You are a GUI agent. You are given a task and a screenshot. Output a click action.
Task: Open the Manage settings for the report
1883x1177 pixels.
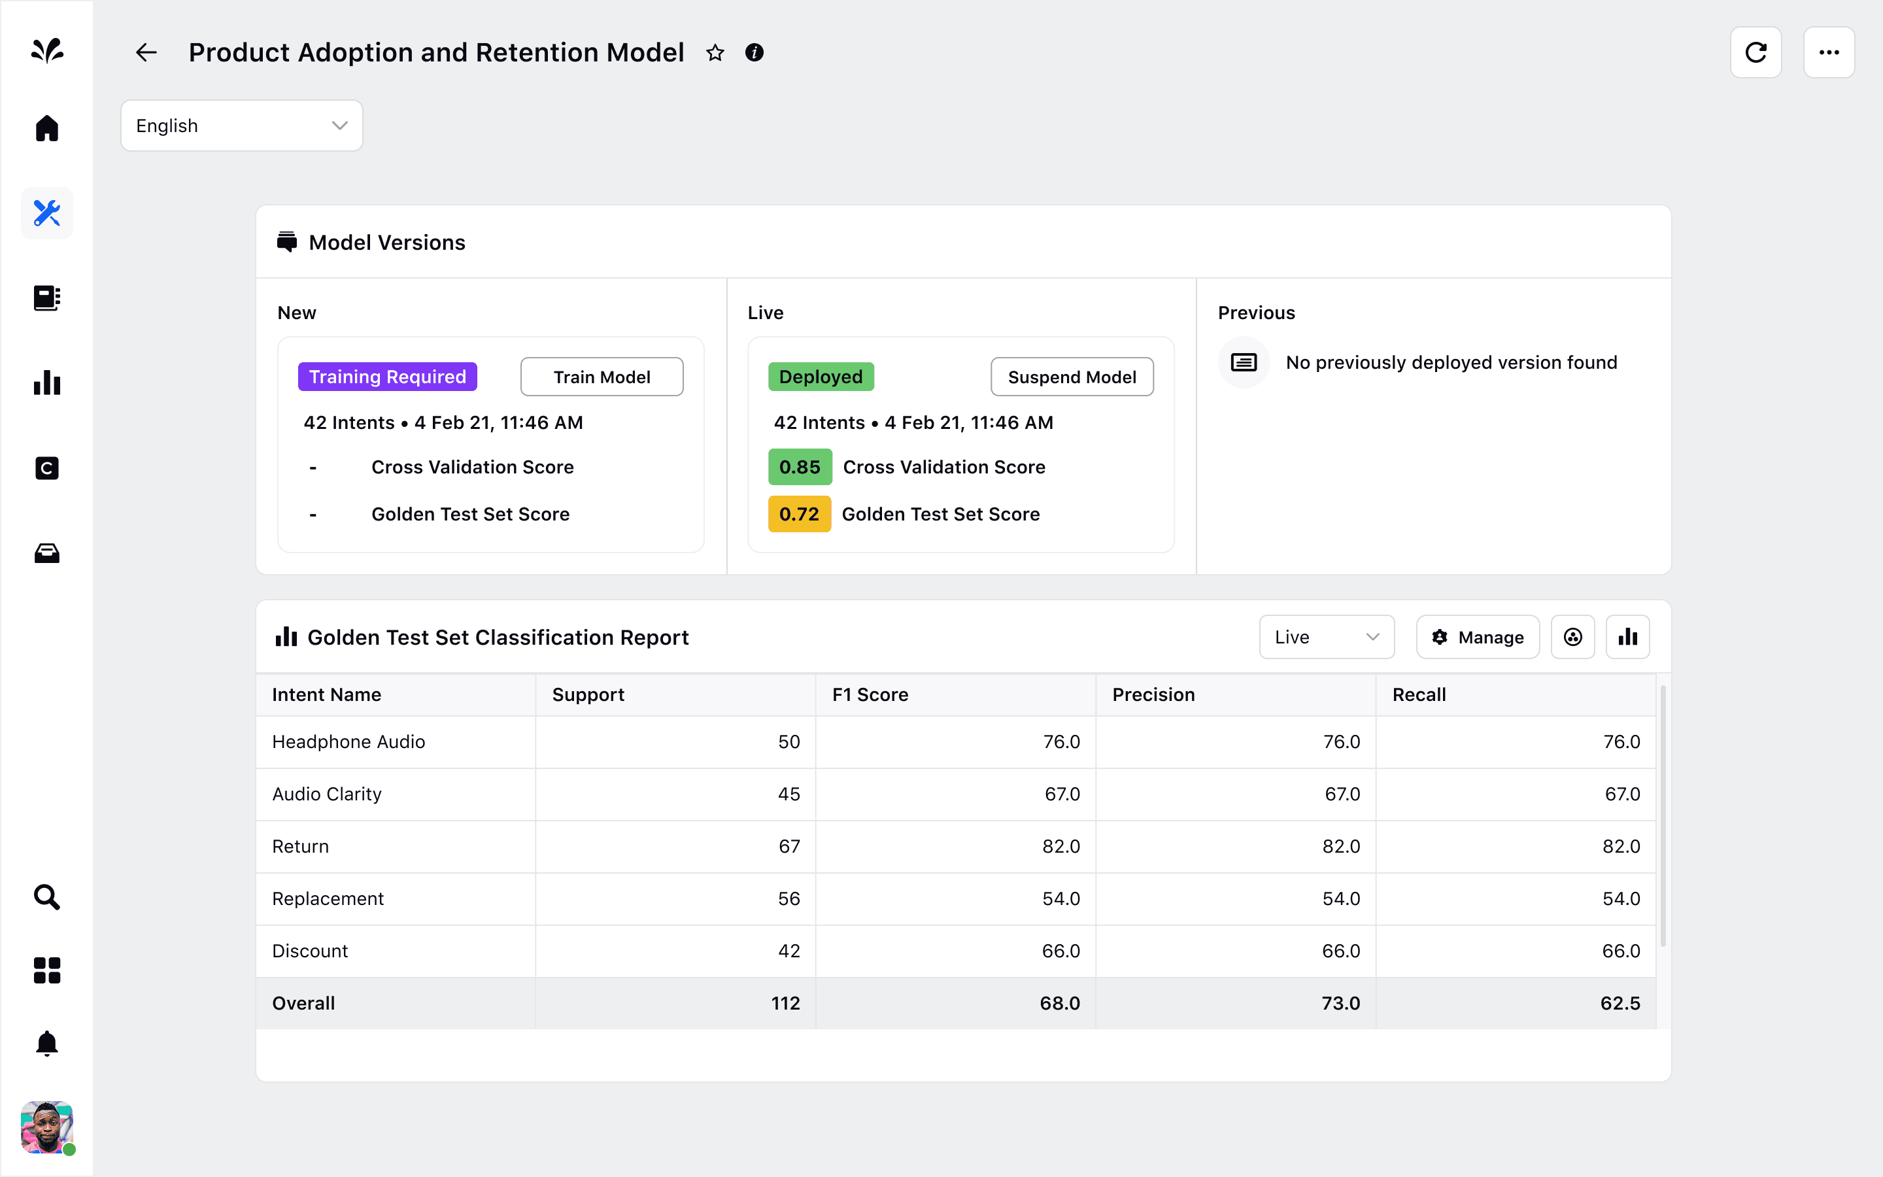[x=1477, y=637]
